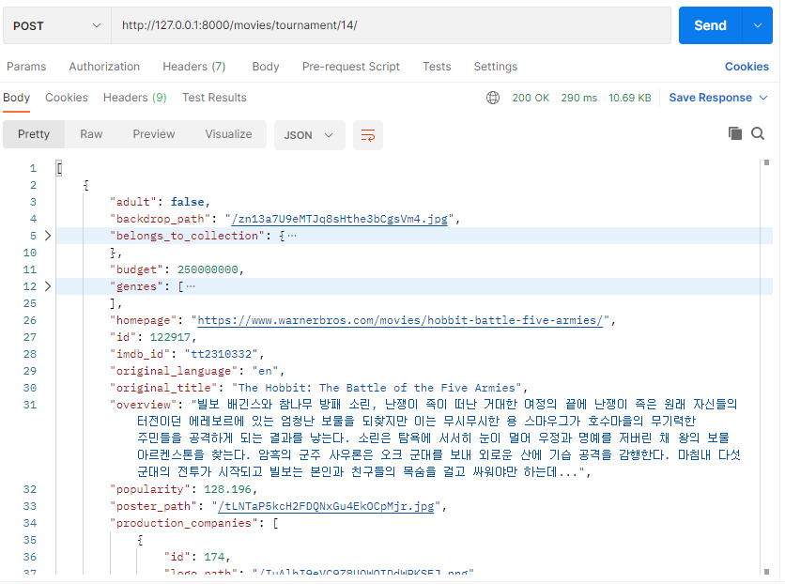This screenshot has width=785, height=584.
Task: Click the 10.69 KB response size
Action: (x=630, y=98)
